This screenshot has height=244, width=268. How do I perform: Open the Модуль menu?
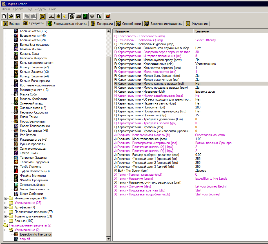pos(40,9)
